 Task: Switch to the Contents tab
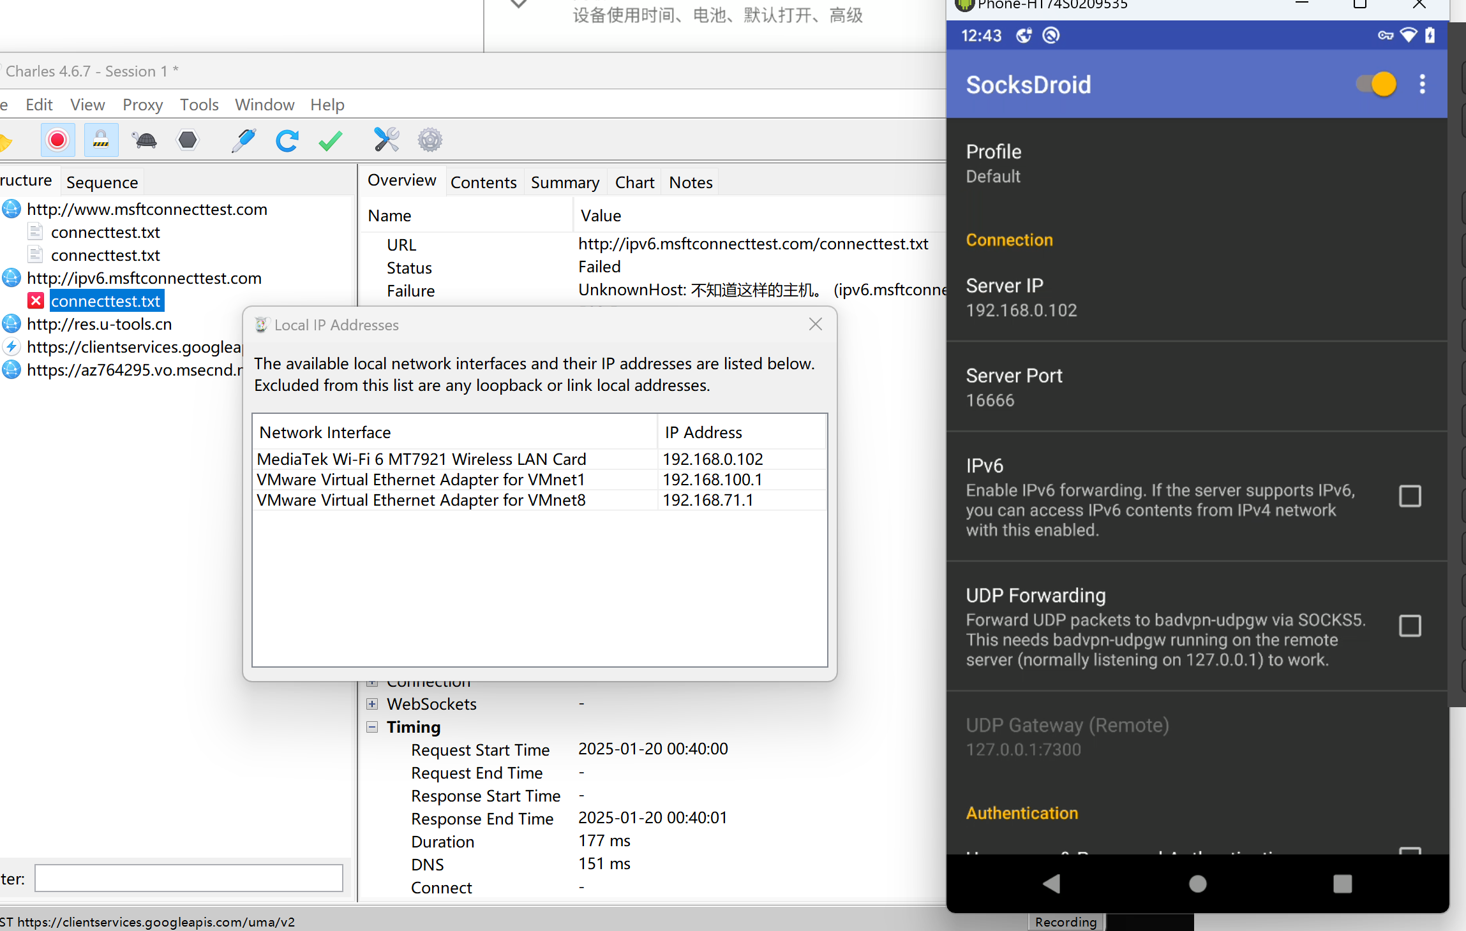click(483, 182)
